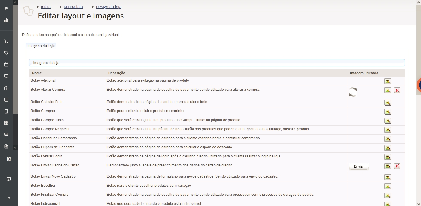Click edit image icon for Botão Adicional
This screenshot has width=421, height=206.
click(x=388, y=81)
